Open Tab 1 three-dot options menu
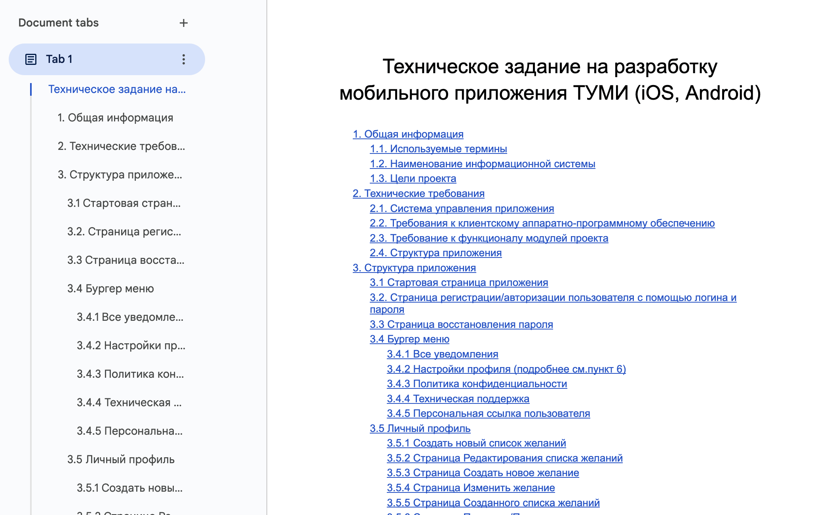833x515 pixels. coord(183,59)
